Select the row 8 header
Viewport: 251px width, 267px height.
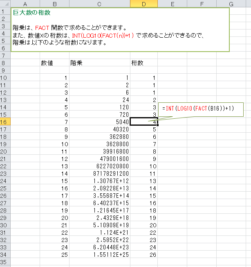pyautogui.click(x=5, y=63)
